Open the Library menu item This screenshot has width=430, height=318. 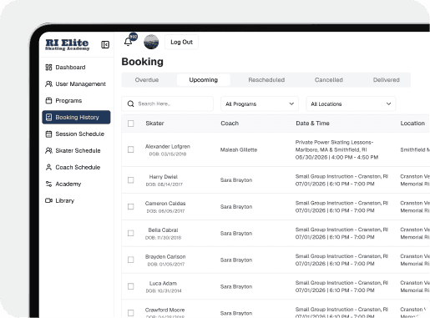click(76, 200)
